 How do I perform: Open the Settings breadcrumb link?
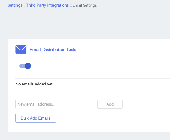15,5
